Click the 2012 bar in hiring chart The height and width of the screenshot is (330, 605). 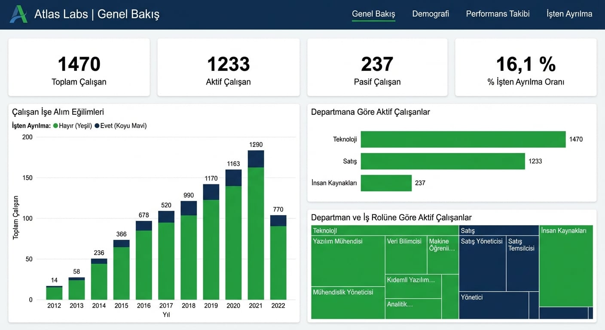[x=54, y=293]
